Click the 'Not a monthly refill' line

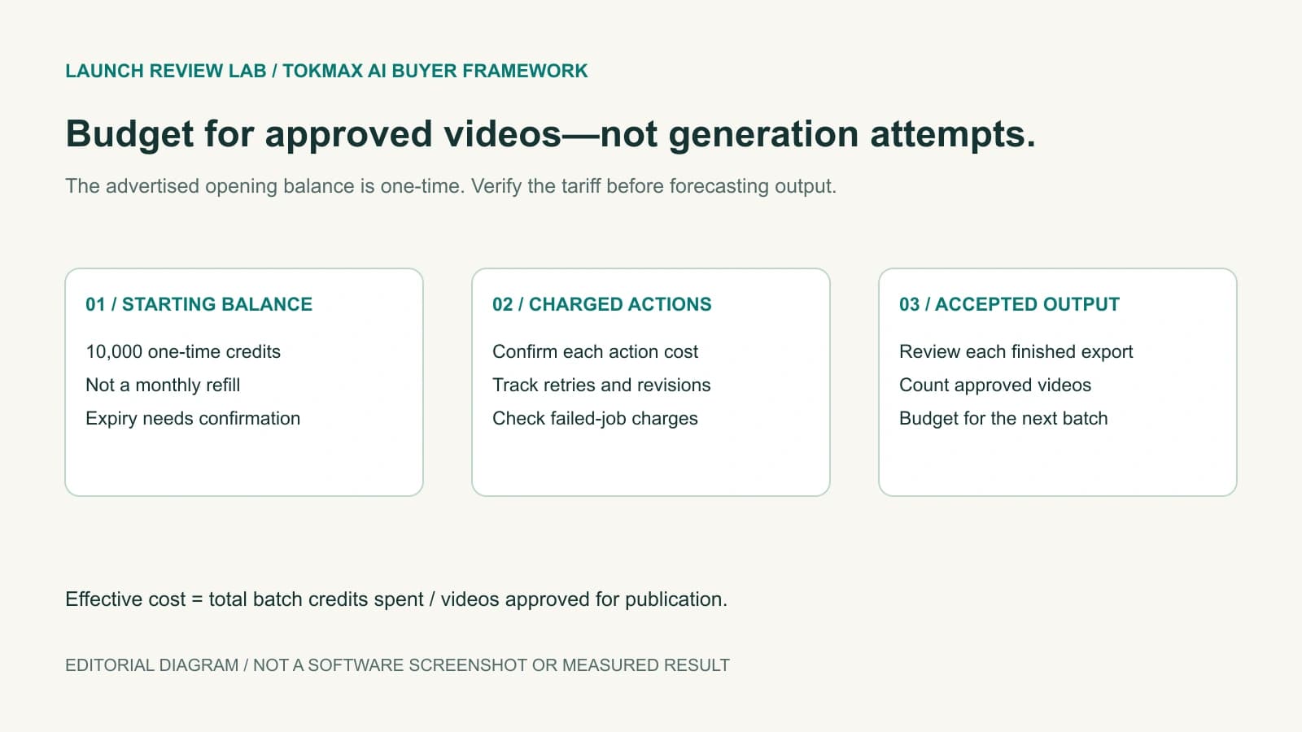(163, 385)
